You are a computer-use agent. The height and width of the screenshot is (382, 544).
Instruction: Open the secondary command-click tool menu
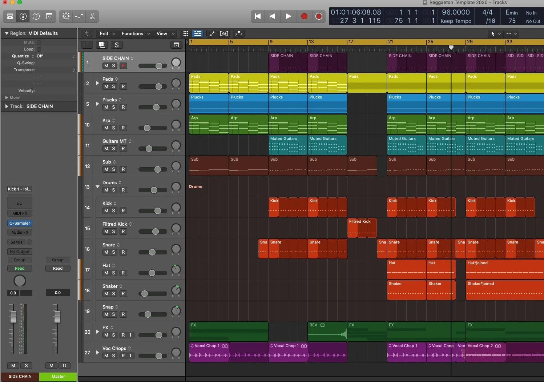click(511, 34)
